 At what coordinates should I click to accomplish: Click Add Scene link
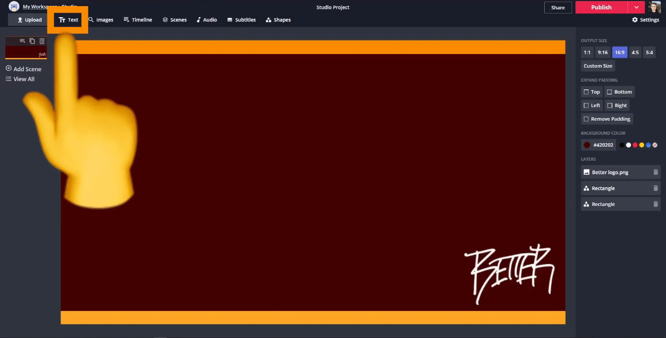[x=23, y=69]
